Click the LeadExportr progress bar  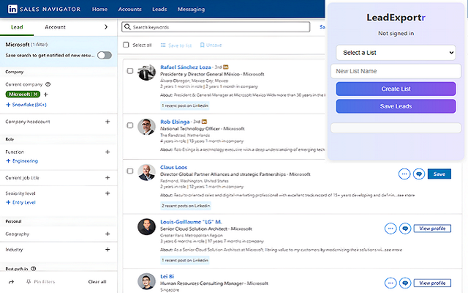point(396,128)
